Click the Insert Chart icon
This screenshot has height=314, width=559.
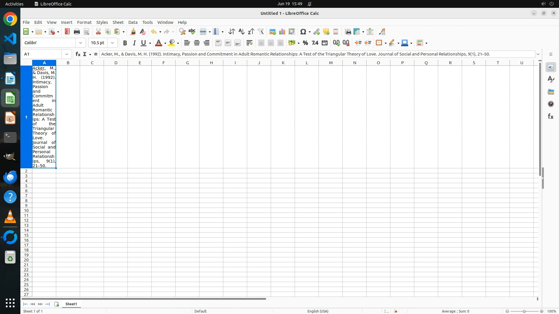(x=282, y=32)
